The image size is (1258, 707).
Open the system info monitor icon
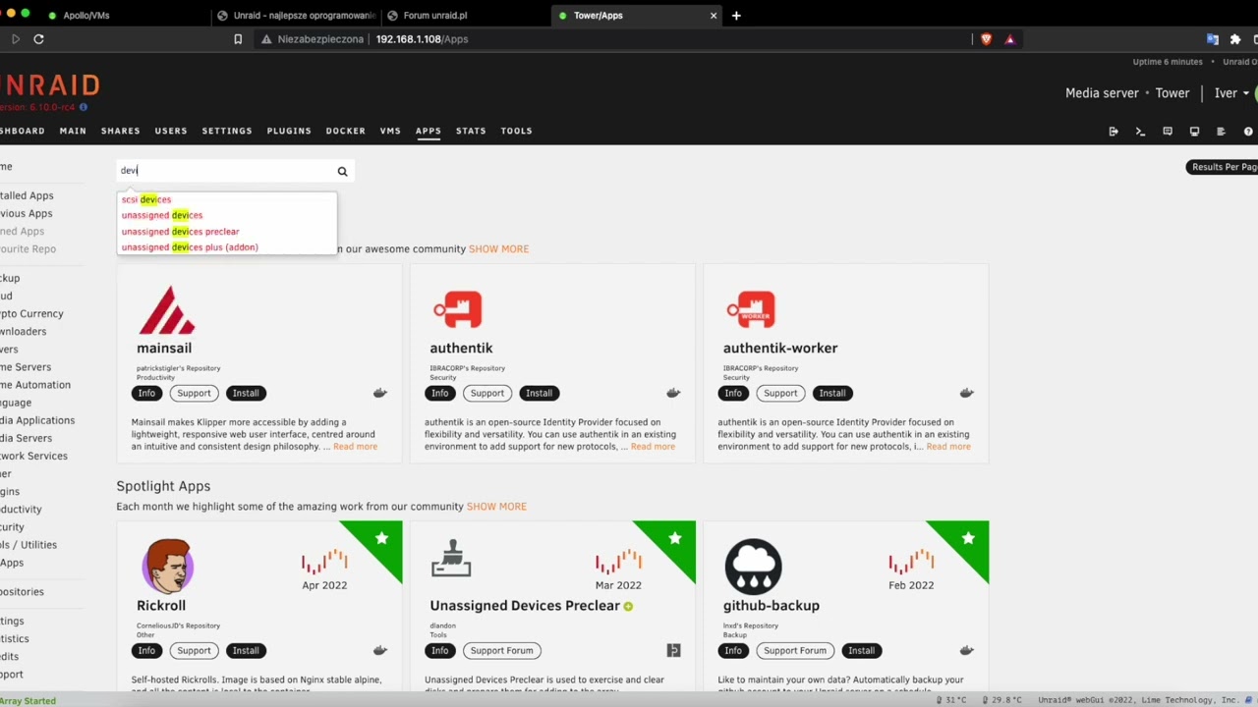[x=1194, y=132]
